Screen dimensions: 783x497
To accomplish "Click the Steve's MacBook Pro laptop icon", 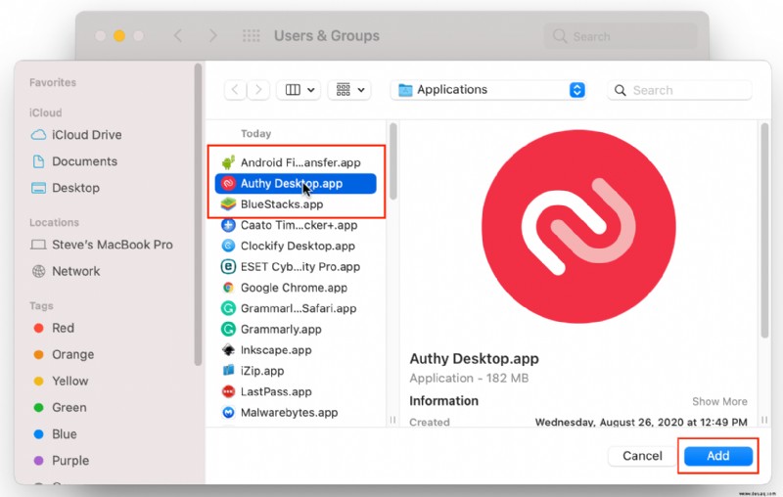I will [38, 245].
